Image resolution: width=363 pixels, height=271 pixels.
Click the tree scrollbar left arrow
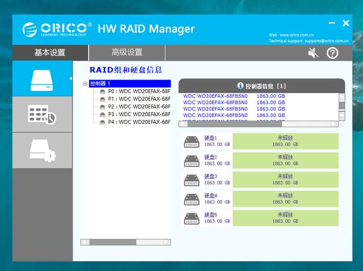pyautogui.click(x=85, y=242)
